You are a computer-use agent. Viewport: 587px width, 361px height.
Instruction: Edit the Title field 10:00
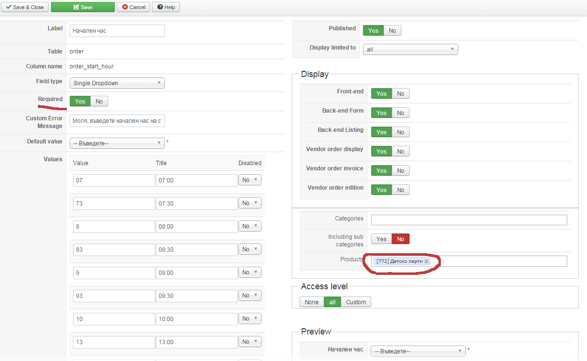point(197,319)
